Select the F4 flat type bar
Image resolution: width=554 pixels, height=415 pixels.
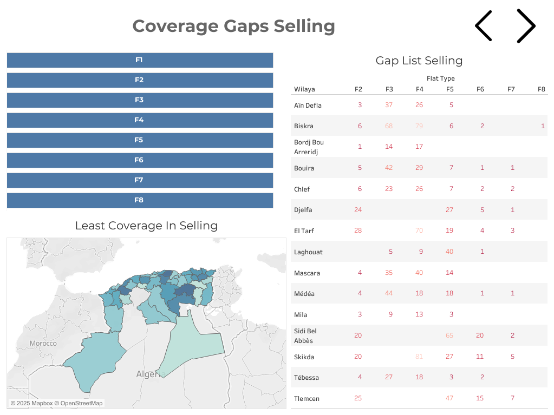click(x=140, y=120)
